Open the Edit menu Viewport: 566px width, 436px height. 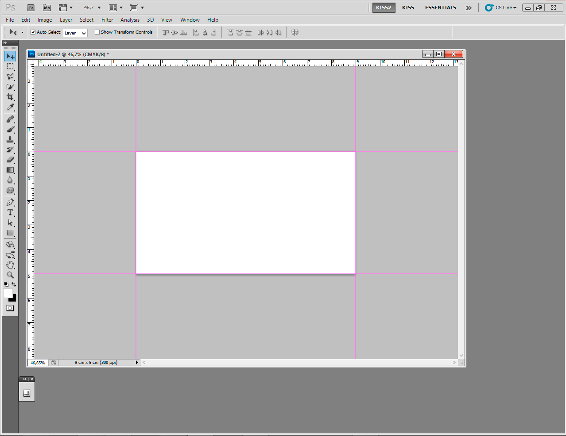click(26, 20)
